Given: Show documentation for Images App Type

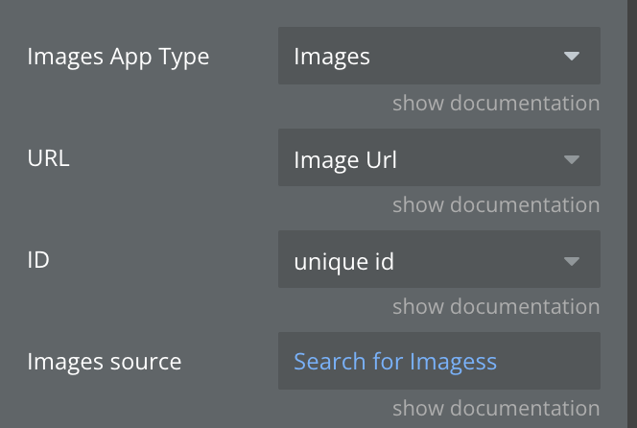Looking at the screenshot, I should (x=495, y=103).
